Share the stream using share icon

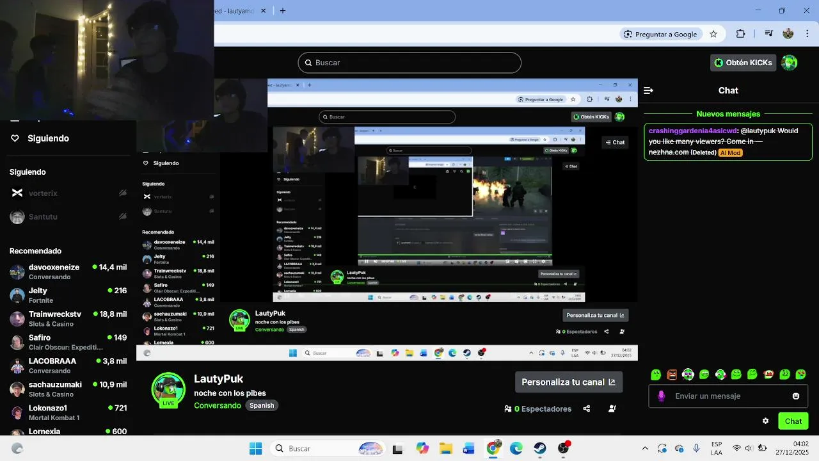click(587, 408)
